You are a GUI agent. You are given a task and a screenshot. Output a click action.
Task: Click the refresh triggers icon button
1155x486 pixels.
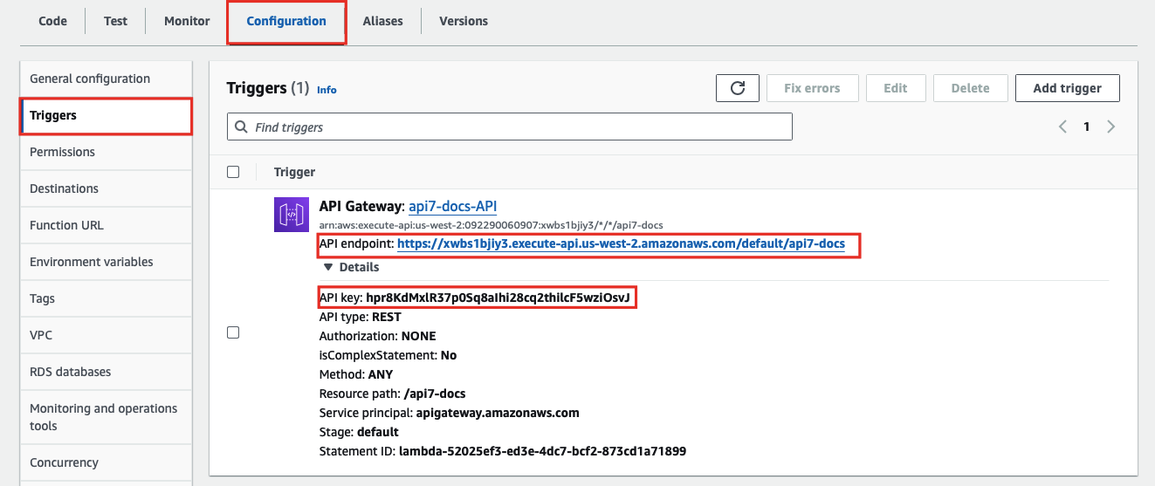[737, 88]
